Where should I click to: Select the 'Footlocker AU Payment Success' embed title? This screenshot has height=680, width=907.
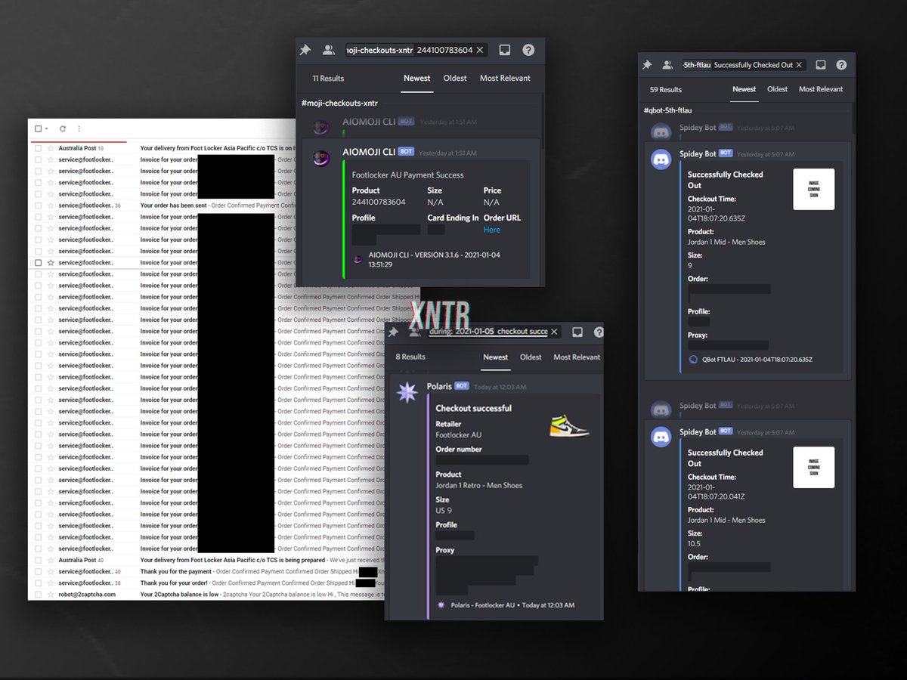408,175
